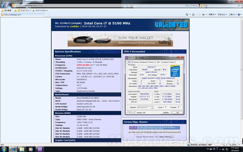Open Windows Media Player taskbar icon
Viewport: 243px width, 152px height.
tap(31, 149)
